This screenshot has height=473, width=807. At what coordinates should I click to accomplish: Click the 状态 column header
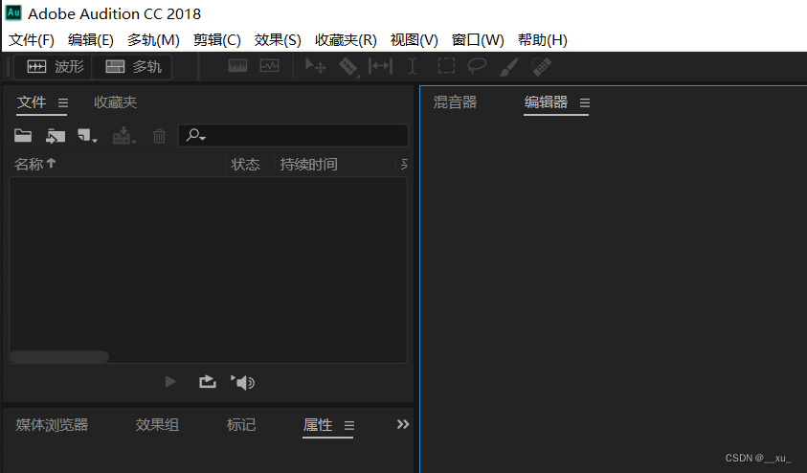pos(245,164)
